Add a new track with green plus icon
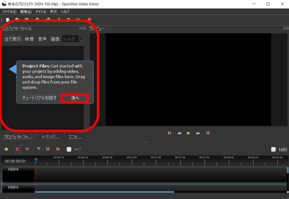 tap(6, 149)
